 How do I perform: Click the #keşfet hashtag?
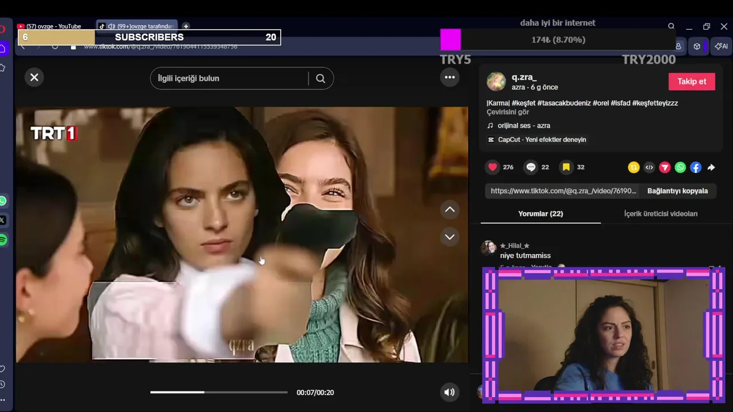click(523, 103)
